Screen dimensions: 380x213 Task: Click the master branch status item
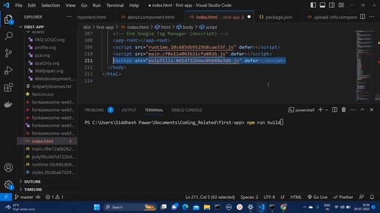[x=24, y=197]
